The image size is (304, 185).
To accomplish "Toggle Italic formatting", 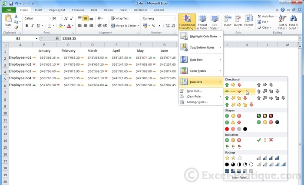I will pos(33,26).
